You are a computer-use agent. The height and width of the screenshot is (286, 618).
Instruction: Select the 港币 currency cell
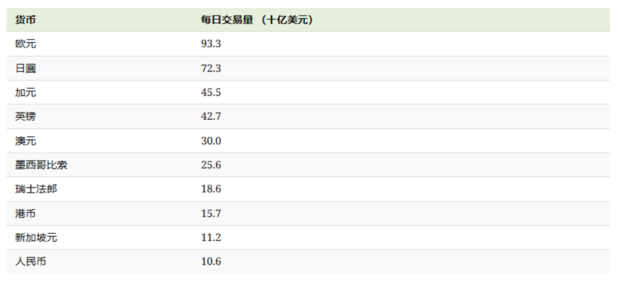click(x=26, y=214)
